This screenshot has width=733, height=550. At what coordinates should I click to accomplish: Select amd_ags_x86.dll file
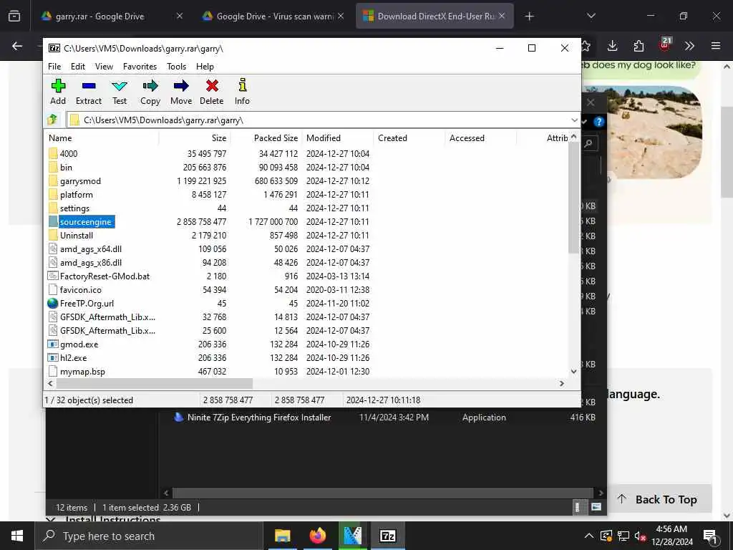[x=91, y=262]
